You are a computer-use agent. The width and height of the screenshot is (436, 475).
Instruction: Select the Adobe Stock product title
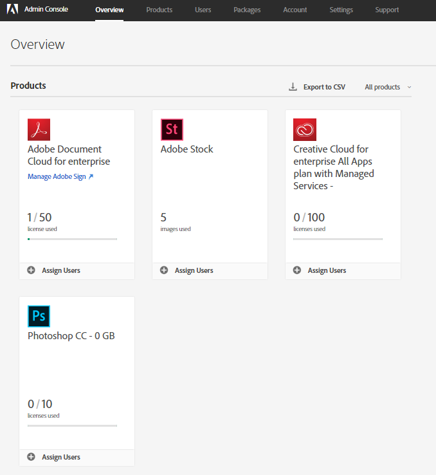186,149
